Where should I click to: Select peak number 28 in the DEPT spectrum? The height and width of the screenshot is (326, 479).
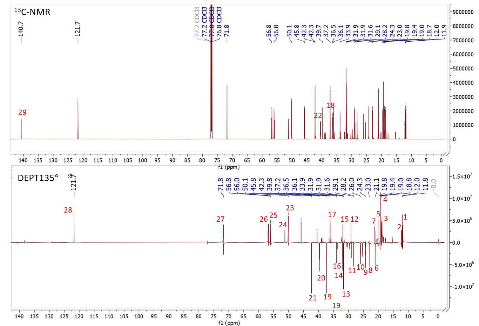[68, 210]
